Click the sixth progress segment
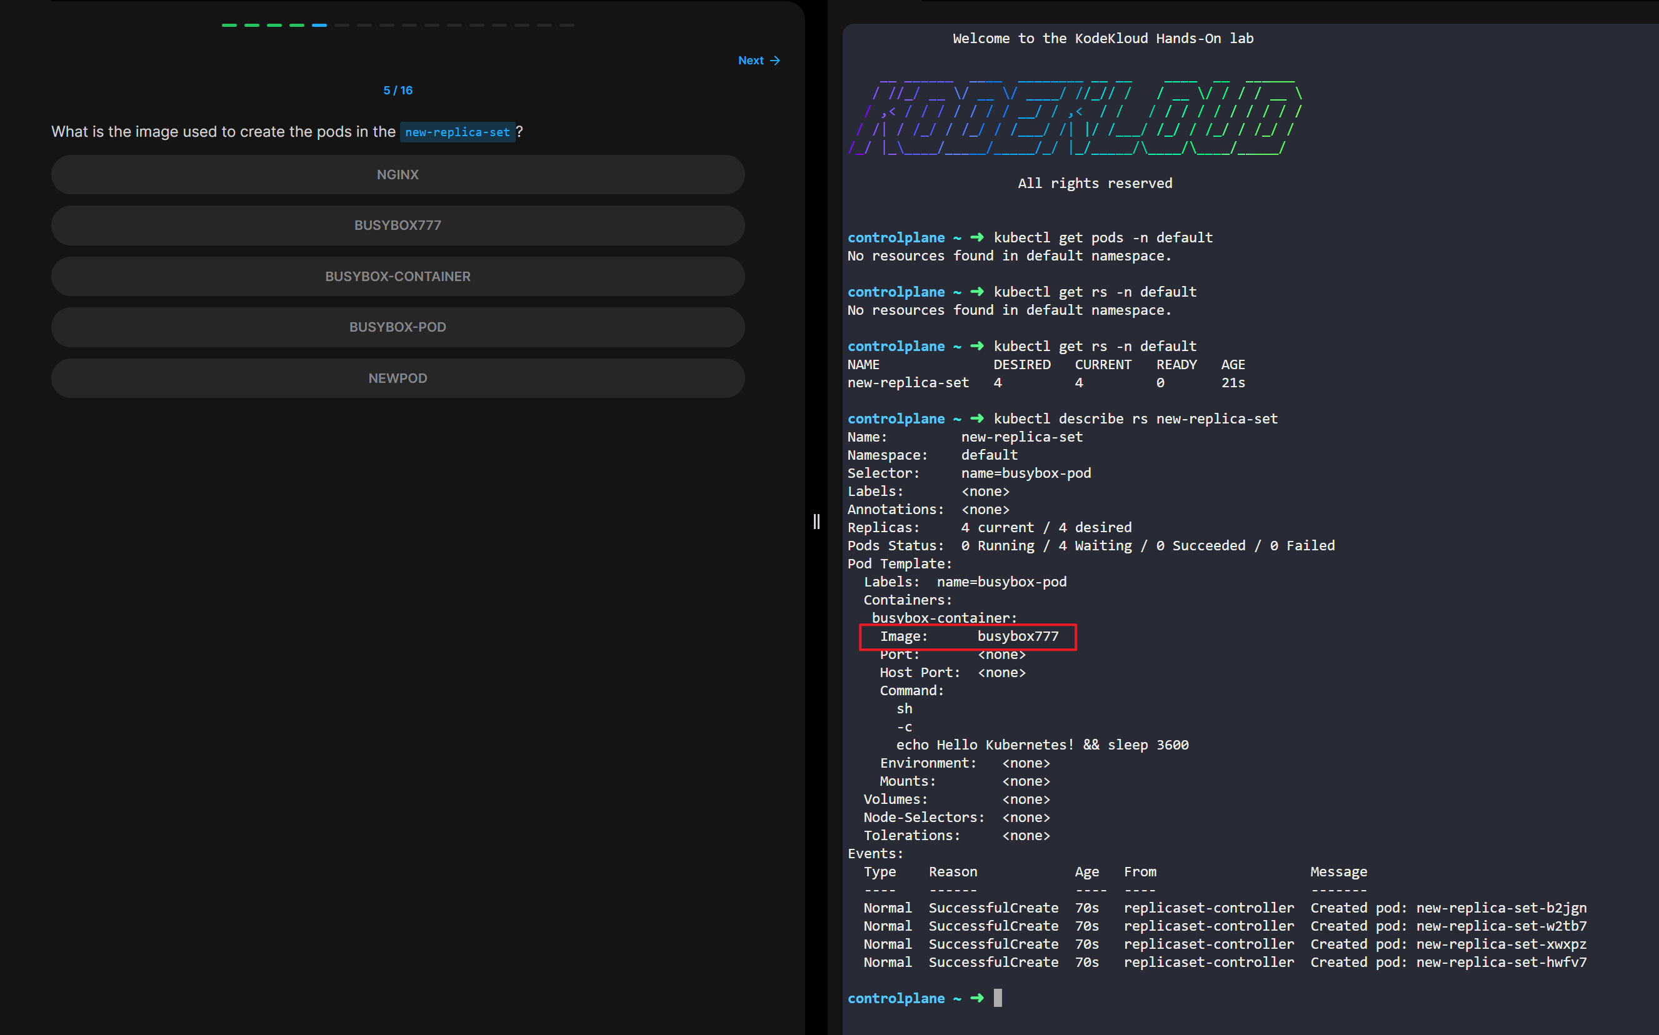This screenshot has height=1035, width=1659. point(342,26)
